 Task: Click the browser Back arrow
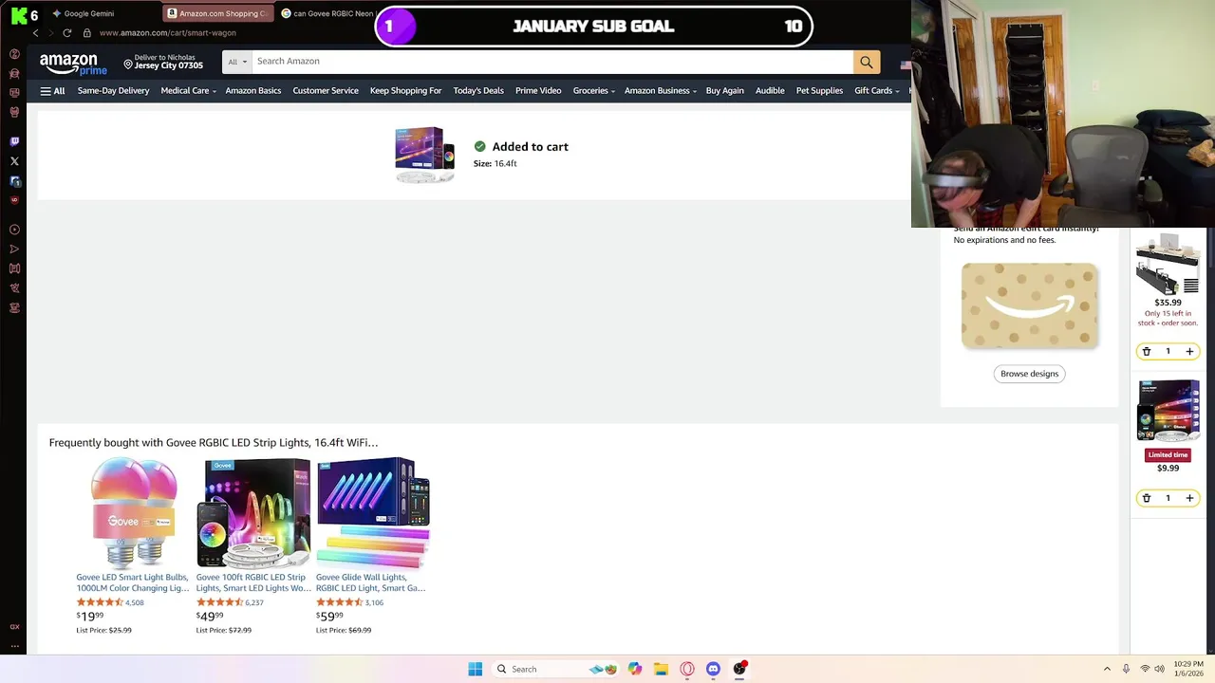click(36, 33)
